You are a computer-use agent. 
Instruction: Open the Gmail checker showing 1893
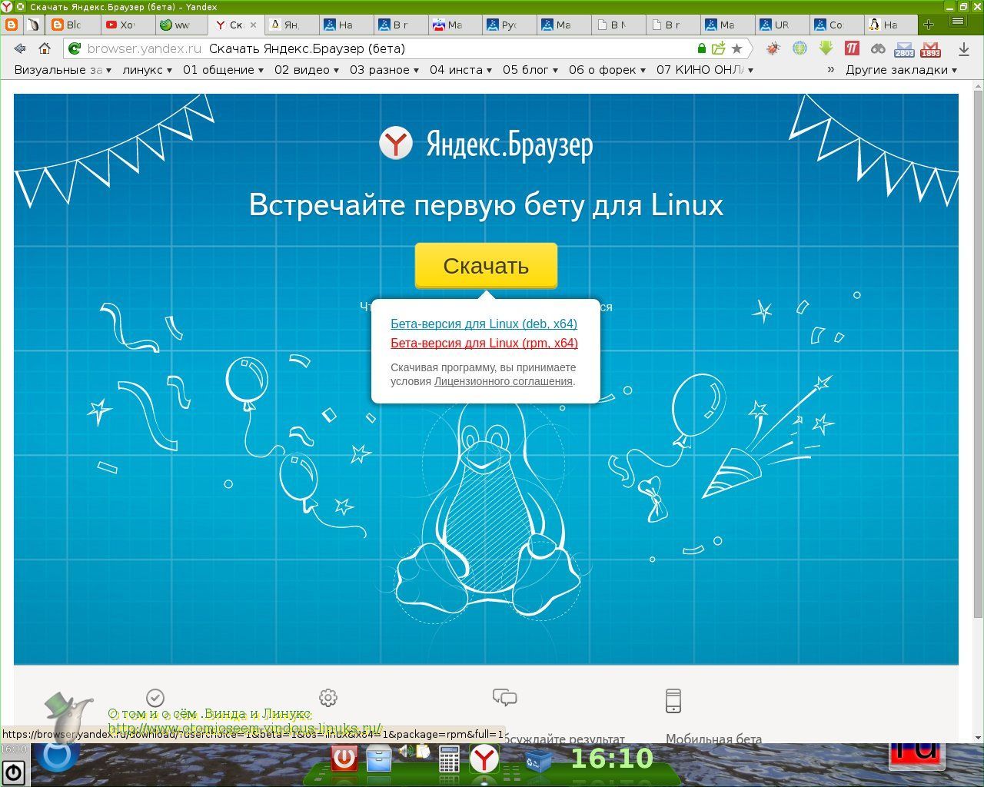click(930, 49)
